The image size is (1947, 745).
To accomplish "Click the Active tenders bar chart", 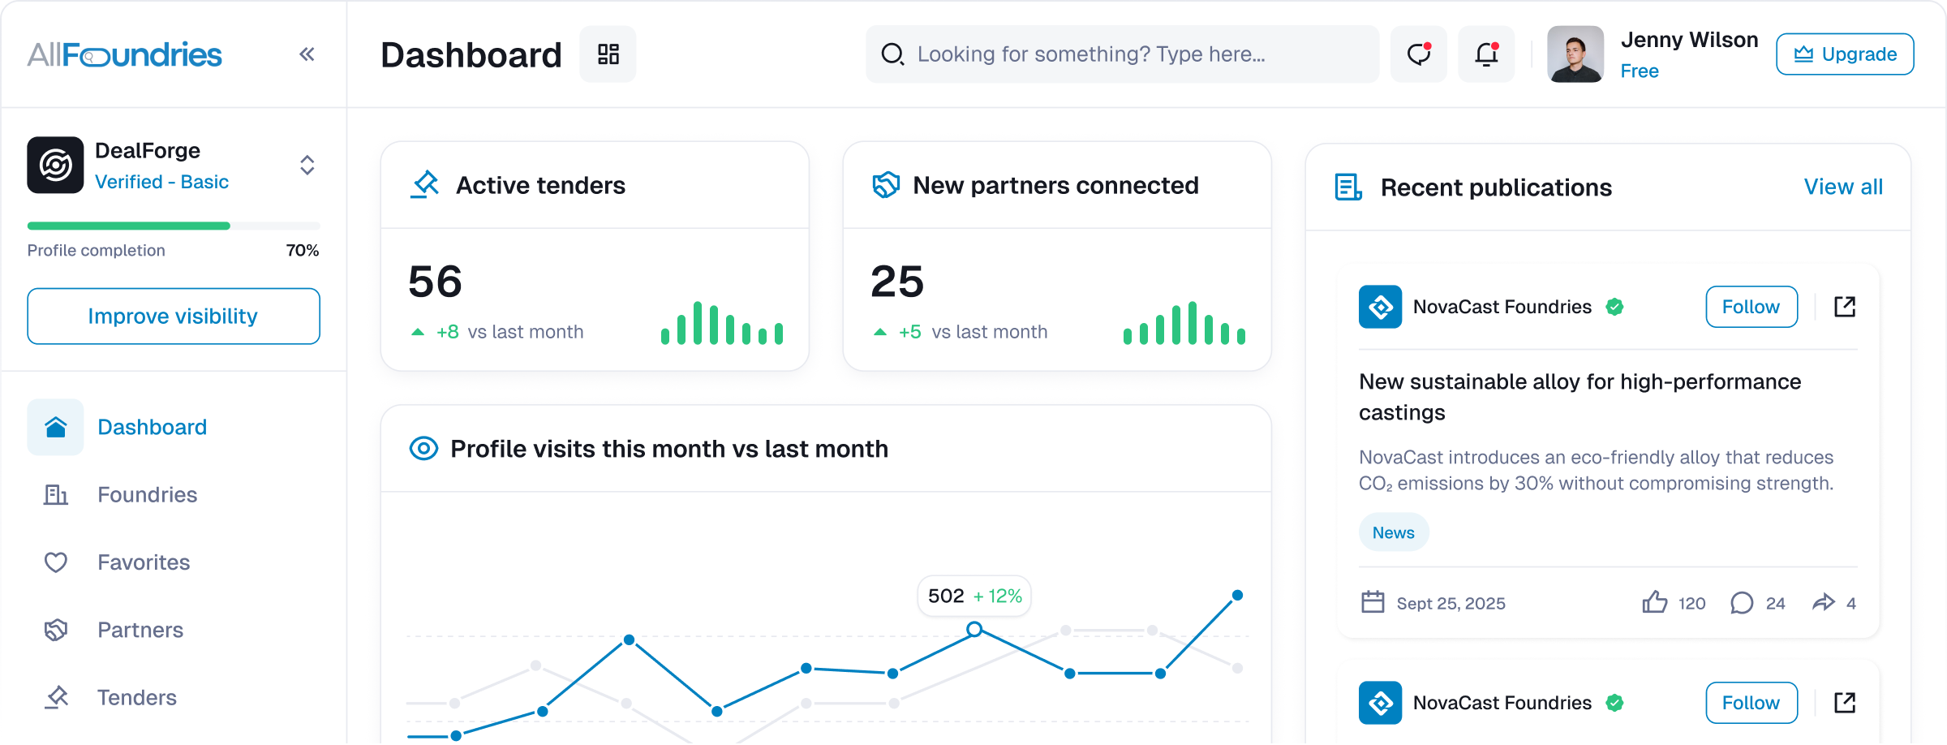I will point(722,323).
